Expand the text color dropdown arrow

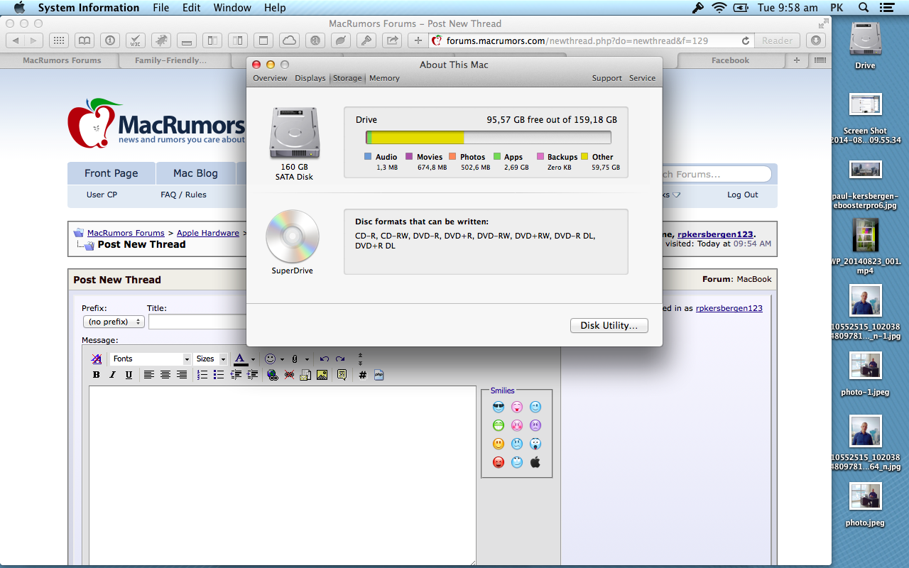pyautogui.click(x=254, y=359)
